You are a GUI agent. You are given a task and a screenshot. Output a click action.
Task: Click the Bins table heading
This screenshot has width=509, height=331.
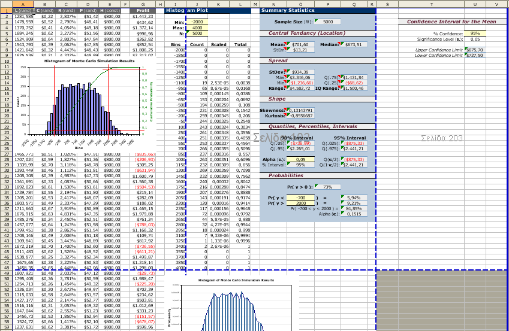click(x=176, y=44)
